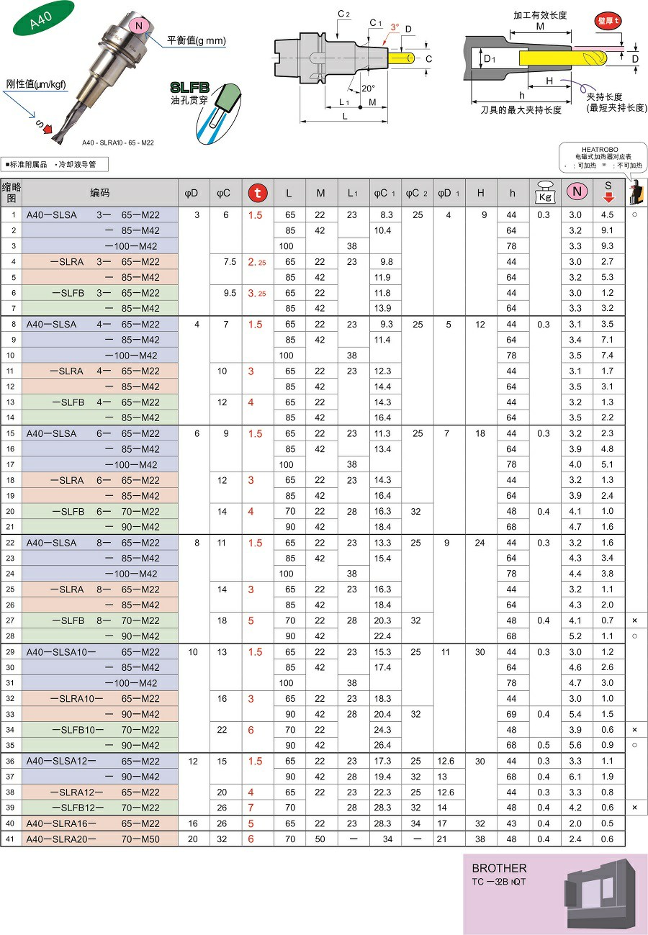The width and height of the screenshot is (648, 935).
Task: Click the 缩略图 header cell
Action: (11, 192)
